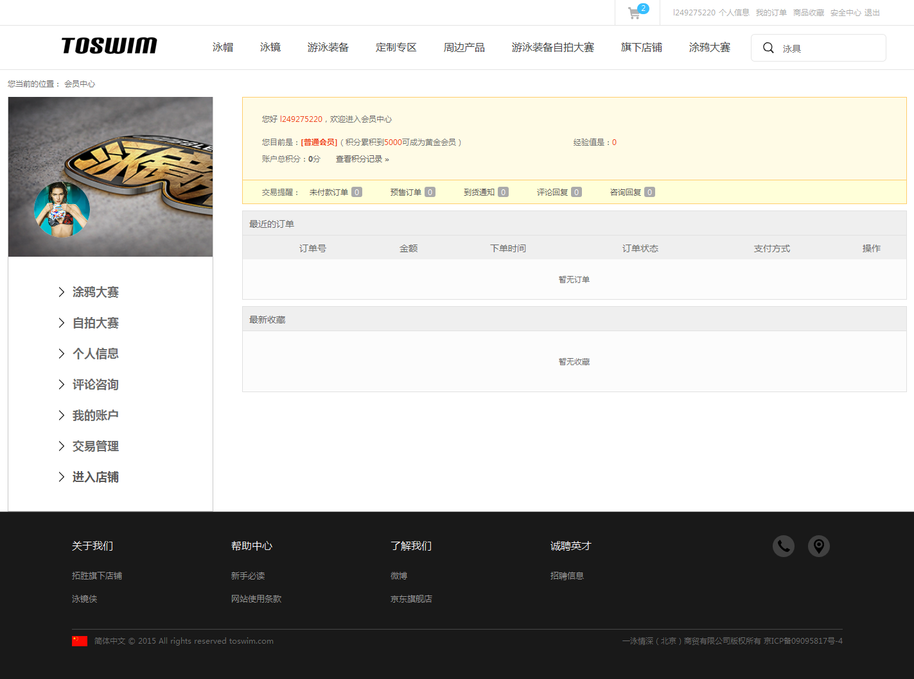
Task: Expand 涂鸦大赛 chevron in sidebar
Action: [x=62, y=292]
